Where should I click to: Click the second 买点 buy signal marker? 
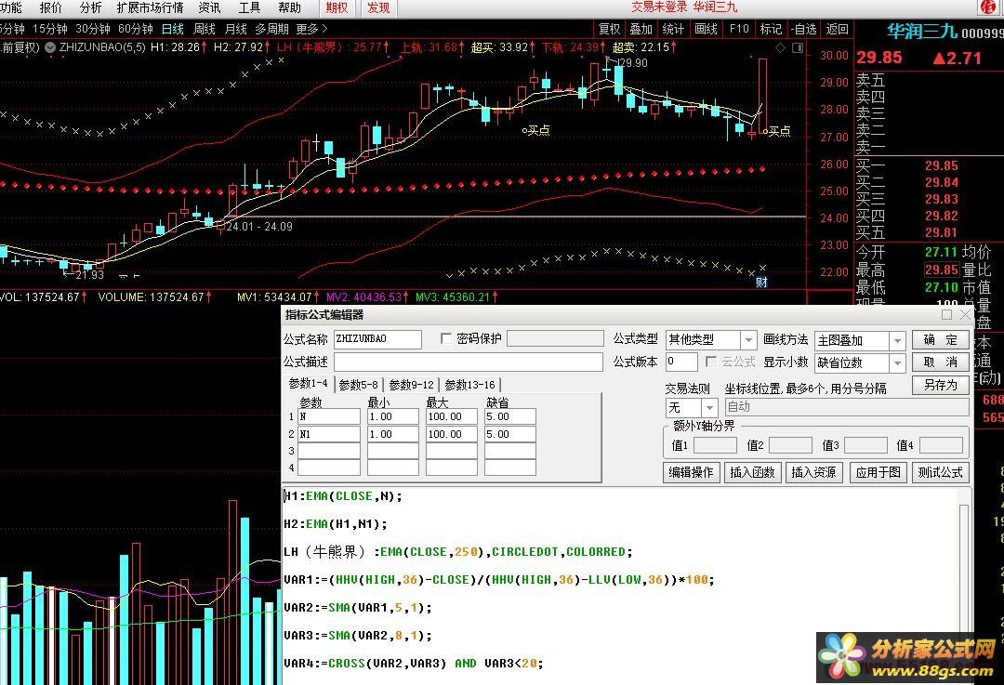[776, 131]
